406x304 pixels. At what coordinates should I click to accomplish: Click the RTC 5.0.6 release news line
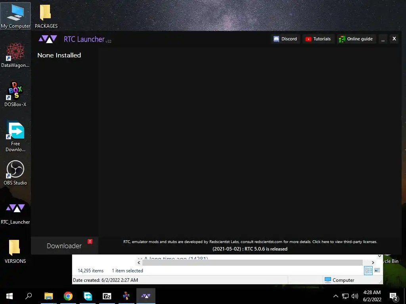[250, 249]
